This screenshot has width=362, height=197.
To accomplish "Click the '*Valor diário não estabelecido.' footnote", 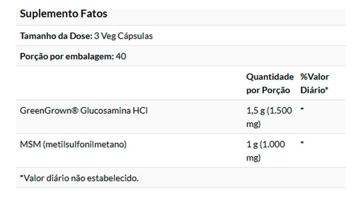I will [x=79, y=178].
